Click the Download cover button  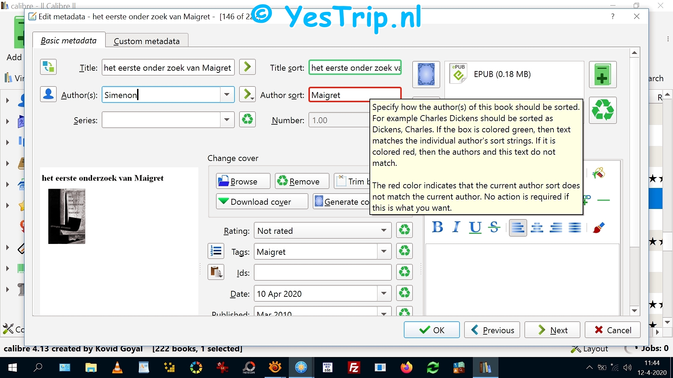261,202
